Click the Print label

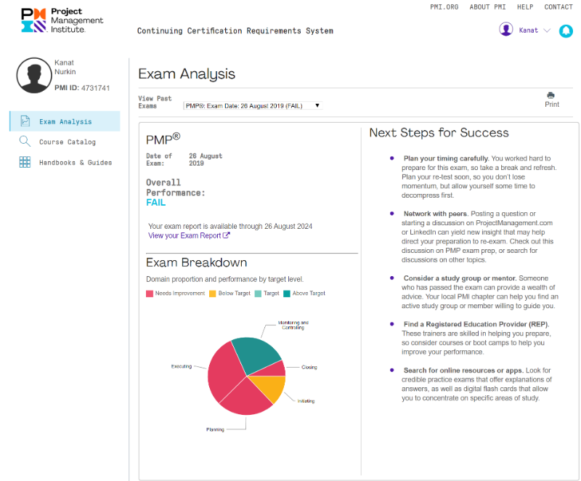click(552, 105)
